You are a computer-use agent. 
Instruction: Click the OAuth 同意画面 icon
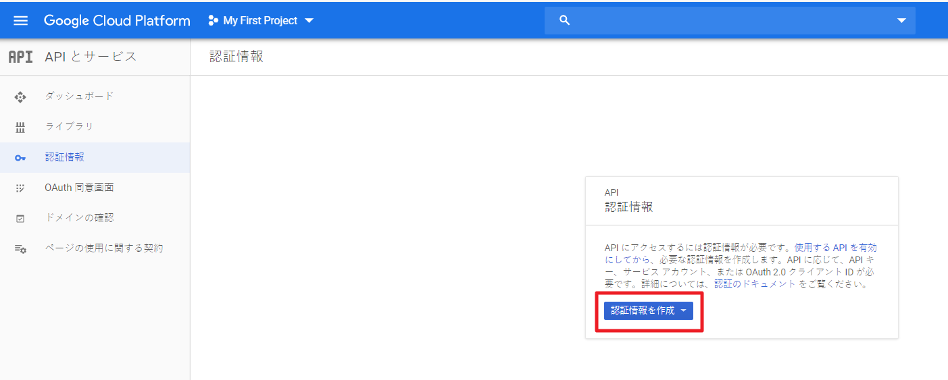point(20,188)
